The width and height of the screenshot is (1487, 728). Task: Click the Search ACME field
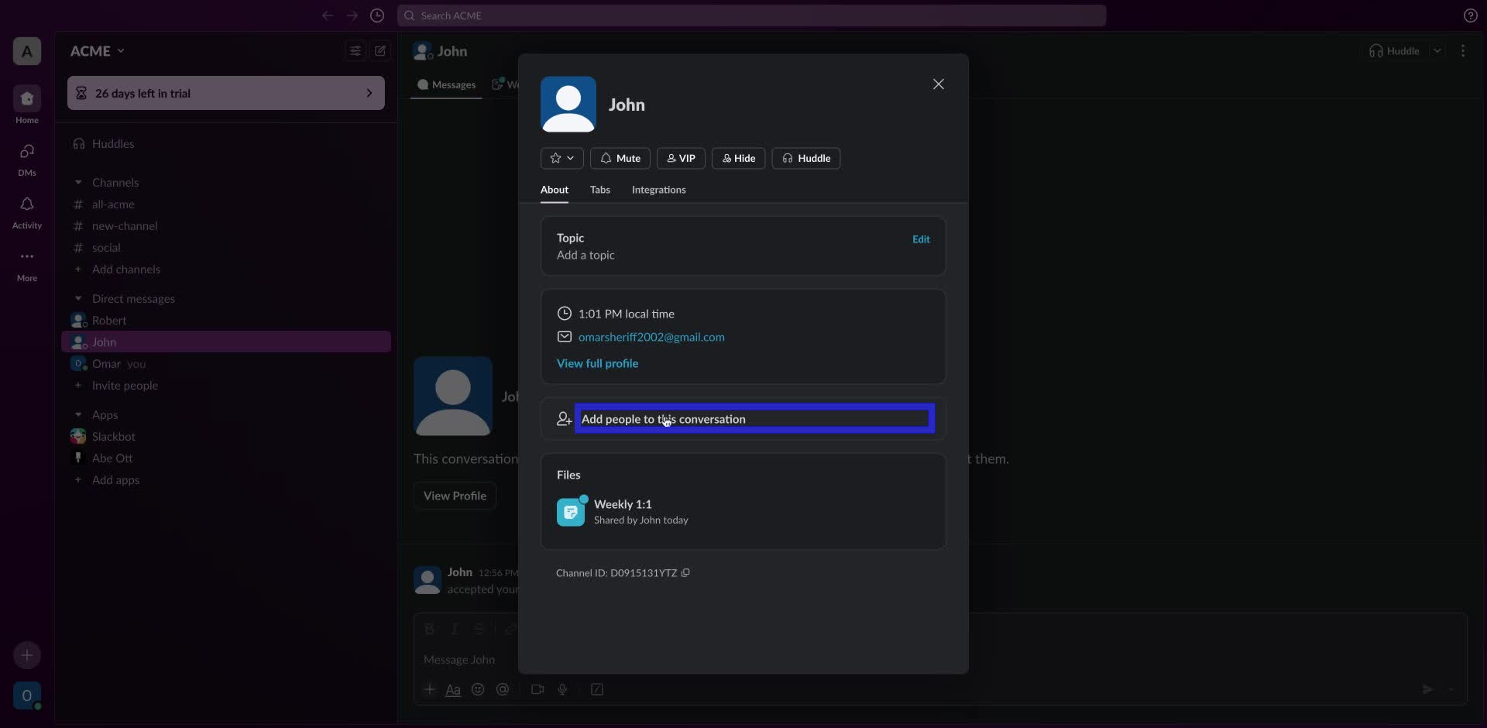click(x=751, y=15)
